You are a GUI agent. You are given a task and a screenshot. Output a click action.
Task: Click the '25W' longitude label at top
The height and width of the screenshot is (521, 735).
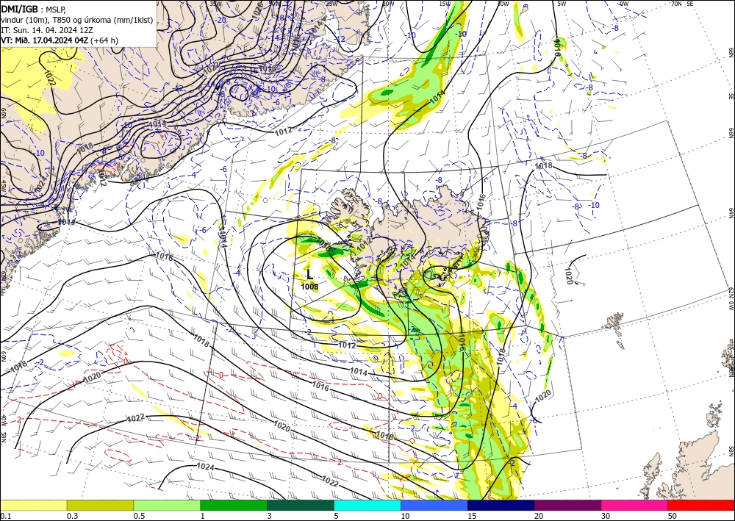(331, 3)
